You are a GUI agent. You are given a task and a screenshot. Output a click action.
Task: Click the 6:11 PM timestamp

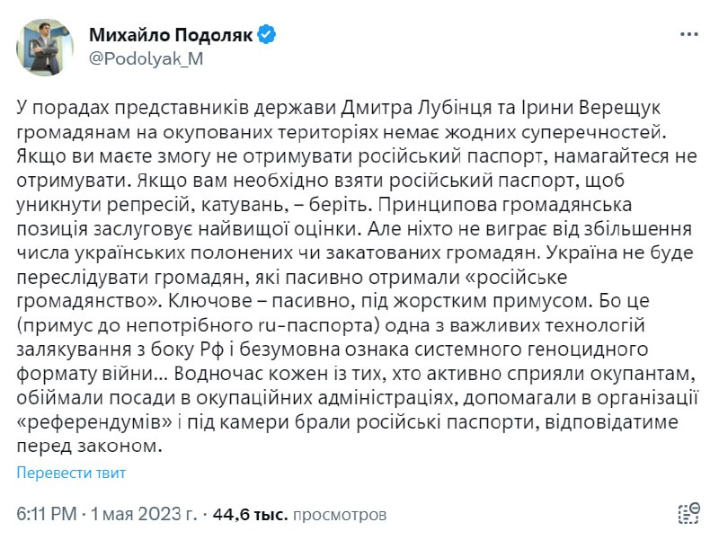47,515
